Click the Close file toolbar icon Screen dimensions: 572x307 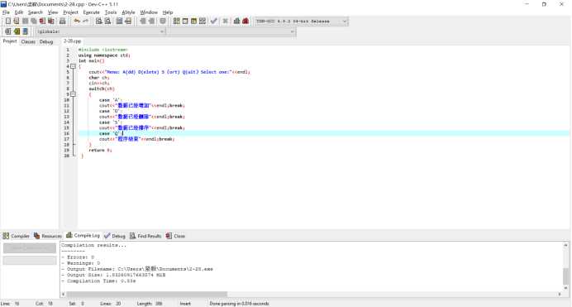pos(42,22)
